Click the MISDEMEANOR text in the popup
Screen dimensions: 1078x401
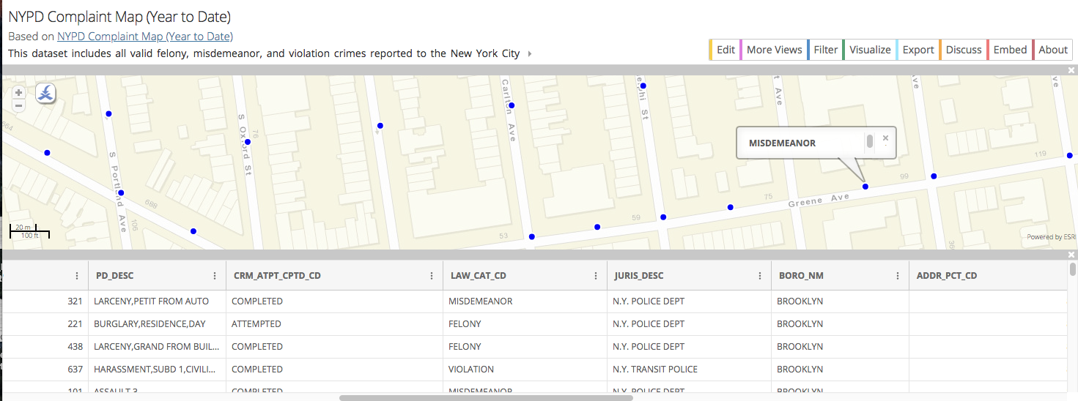click(782, 143)
